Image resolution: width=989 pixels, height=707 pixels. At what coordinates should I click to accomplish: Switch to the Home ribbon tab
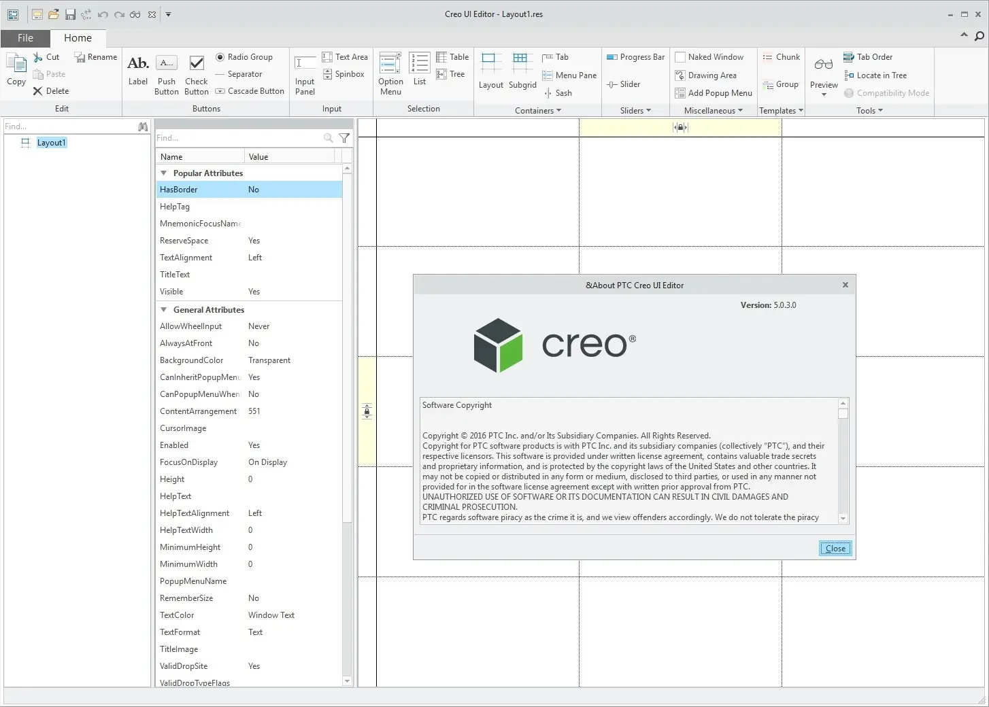pyautogui.click(x=78, y=38)
